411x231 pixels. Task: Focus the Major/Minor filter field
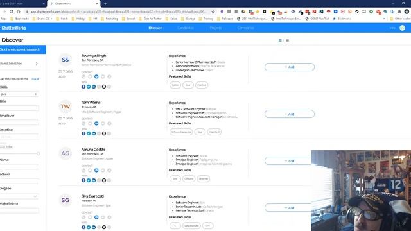point(19,210)
